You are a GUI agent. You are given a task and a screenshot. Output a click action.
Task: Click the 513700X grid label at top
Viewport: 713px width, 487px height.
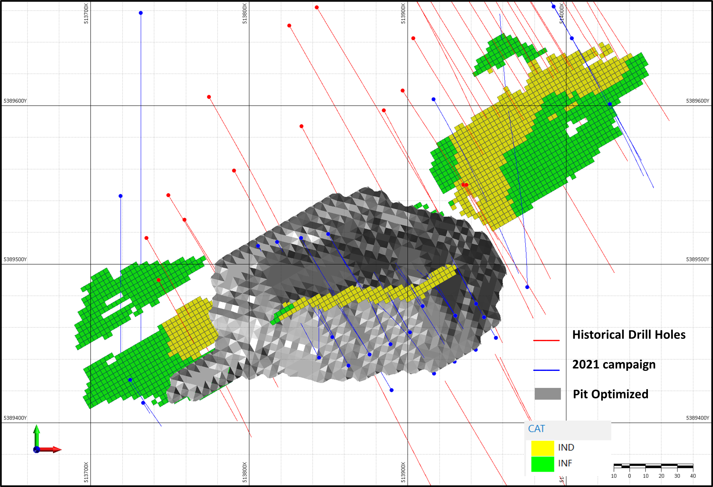(86, 13)
